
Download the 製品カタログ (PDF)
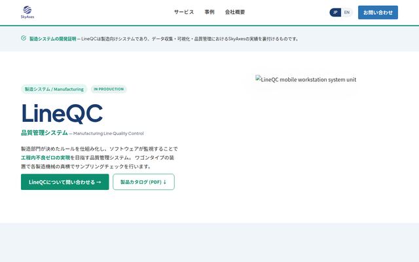point(143,182)
